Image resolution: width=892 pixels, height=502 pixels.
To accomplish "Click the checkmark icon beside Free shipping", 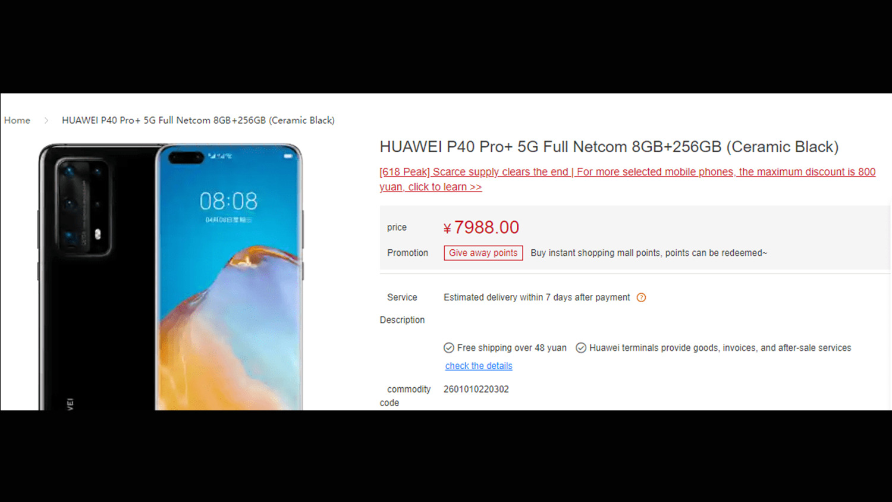I will pyautogui.click(x=449, y=348).
